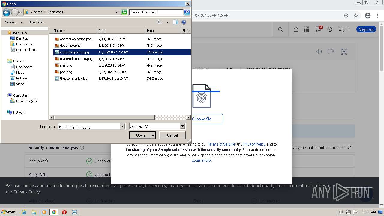
Task: Open the graph scan icon on page
Action: (x=344, y=52)
